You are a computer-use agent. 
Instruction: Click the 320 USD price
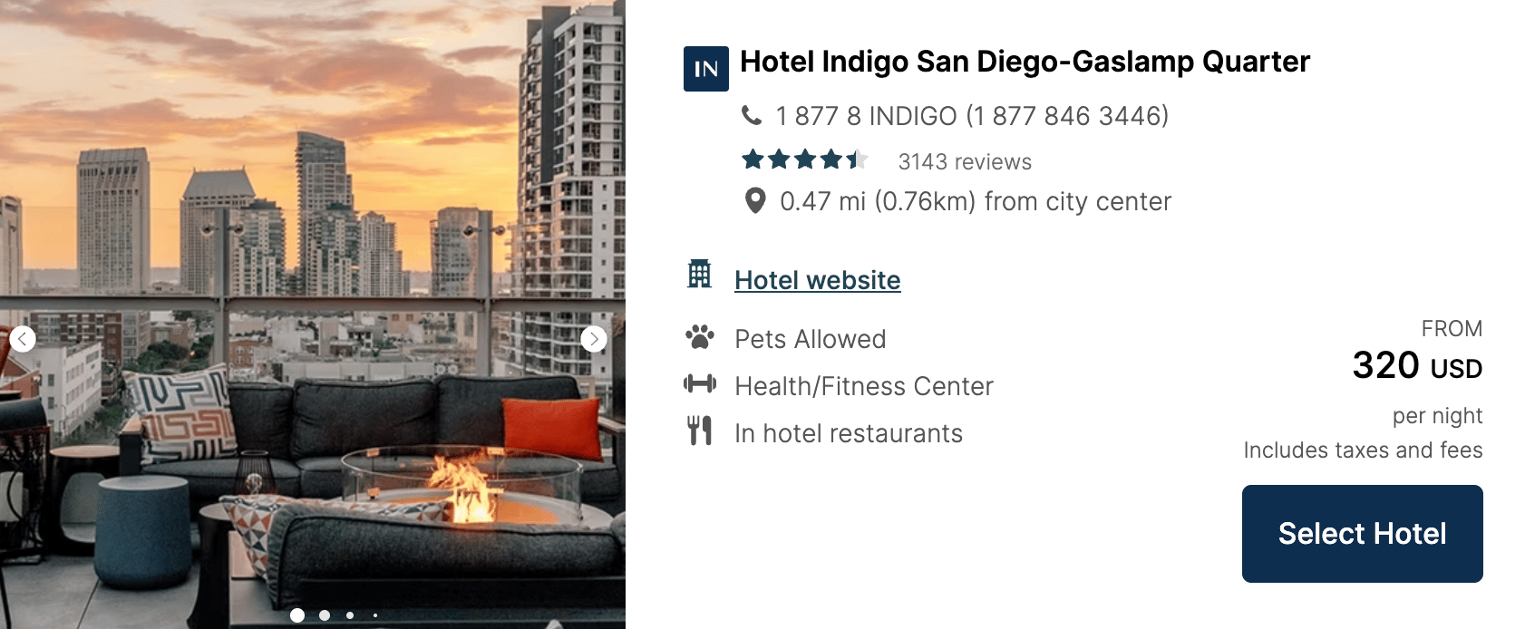coord(1417,365)
